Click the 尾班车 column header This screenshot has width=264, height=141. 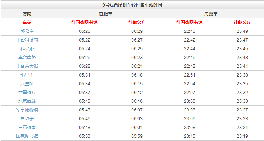pos(211,14)
